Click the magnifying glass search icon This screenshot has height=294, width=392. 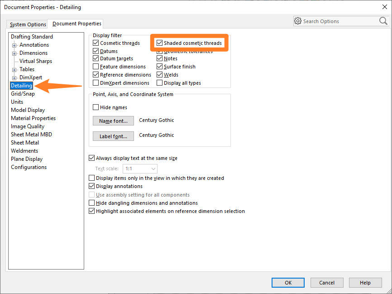click(383, 21)
